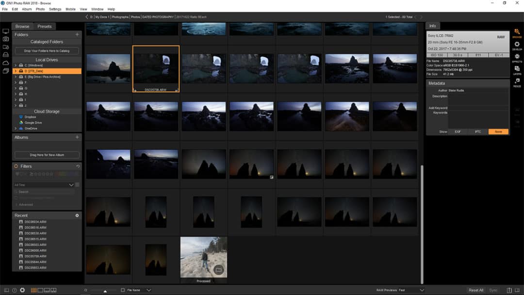Screen dimensions: 524x295
Task: Expand the E: Big Drive archive
Action: click(x=16, y=77)
